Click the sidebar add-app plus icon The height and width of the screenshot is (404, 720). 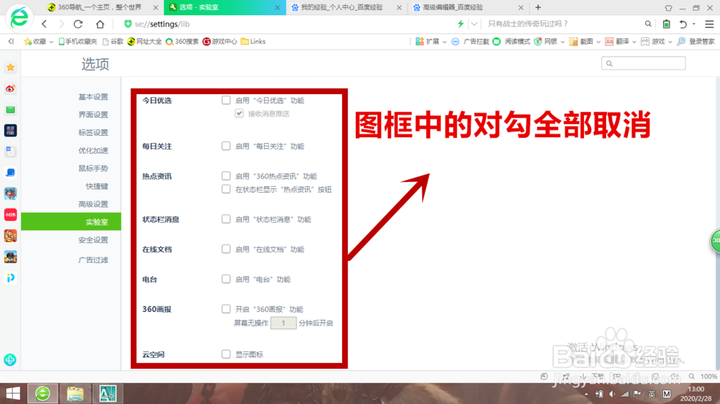pos(10,359)
